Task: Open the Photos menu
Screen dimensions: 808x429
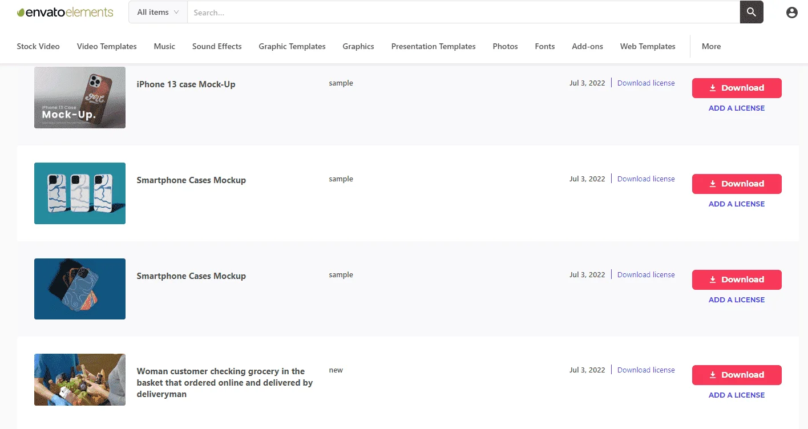Action: point(506,46)
